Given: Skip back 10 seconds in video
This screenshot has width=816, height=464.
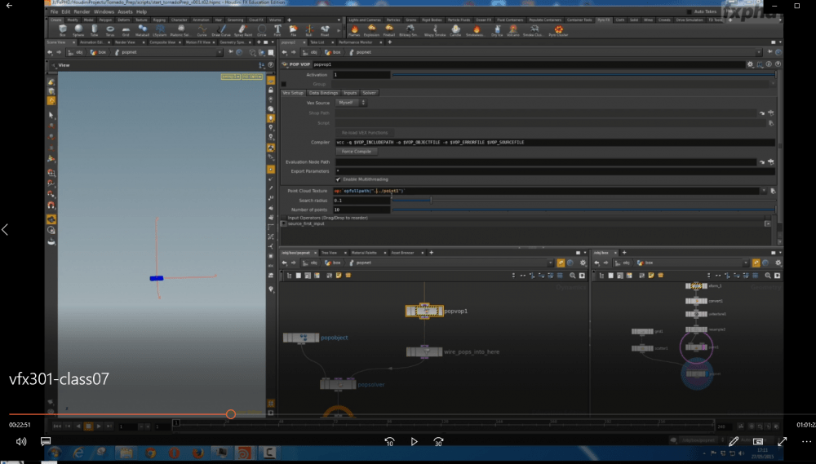Looking at the screenshot, I should (389, 442).
